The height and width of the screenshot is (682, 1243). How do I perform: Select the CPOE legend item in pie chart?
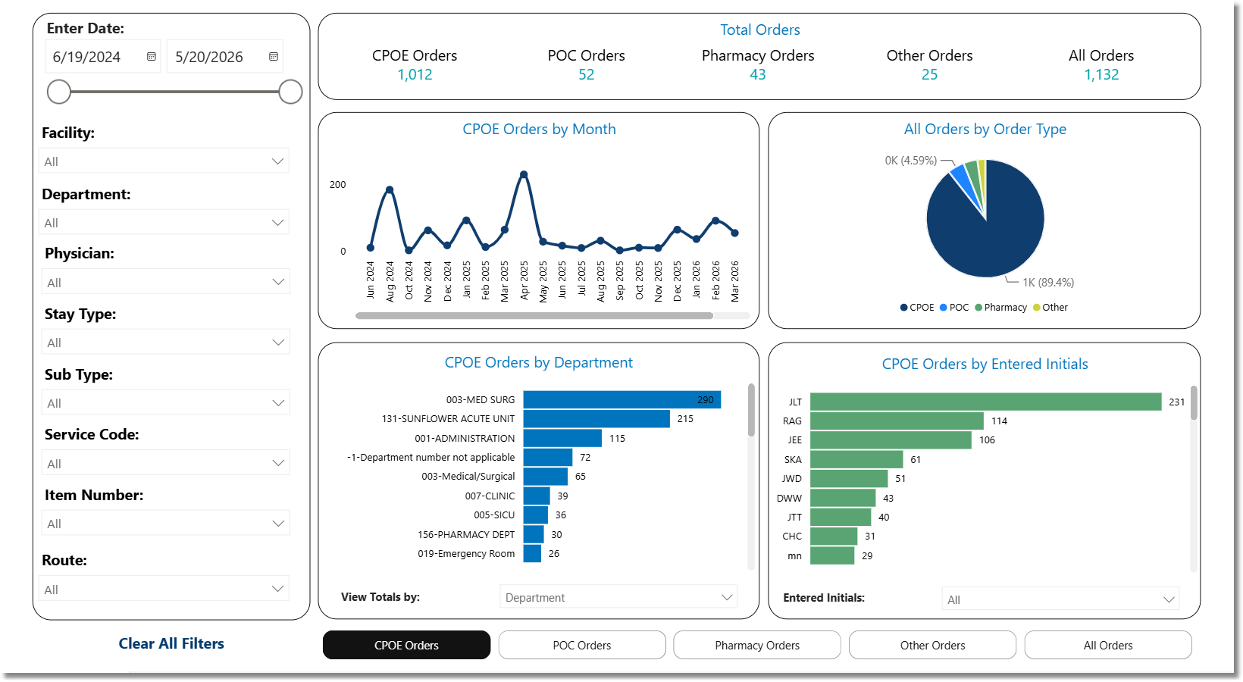(x=917, y=307)
